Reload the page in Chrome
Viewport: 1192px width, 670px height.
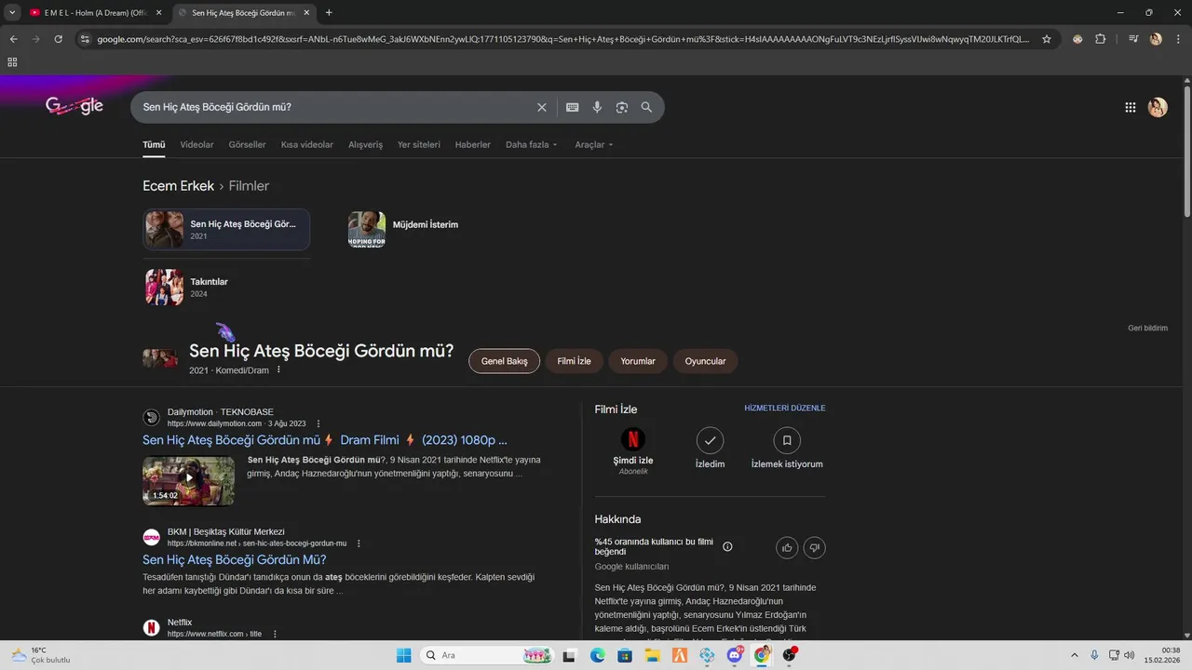[58, 39]
